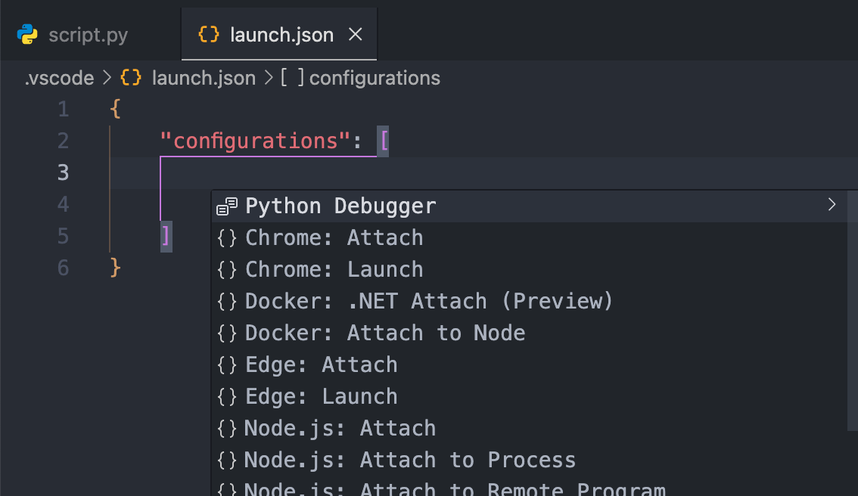Viewport: 858px width, 496px height.
Task: Switch to the script.py tab
Action: tap(88, 35)
